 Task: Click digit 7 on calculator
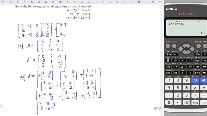tap(169, 80)
